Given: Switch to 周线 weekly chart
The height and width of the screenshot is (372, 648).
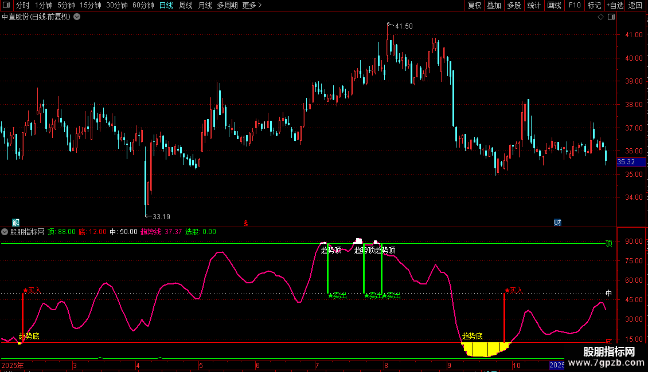Looking at the screenshot, I should [x=186, y=5].
